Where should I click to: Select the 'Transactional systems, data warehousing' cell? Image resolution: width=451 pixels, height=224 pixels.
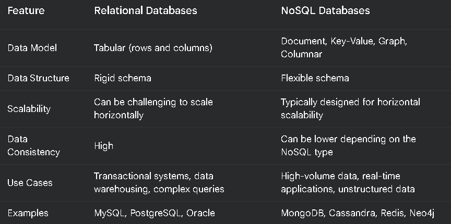pos(159,183)
